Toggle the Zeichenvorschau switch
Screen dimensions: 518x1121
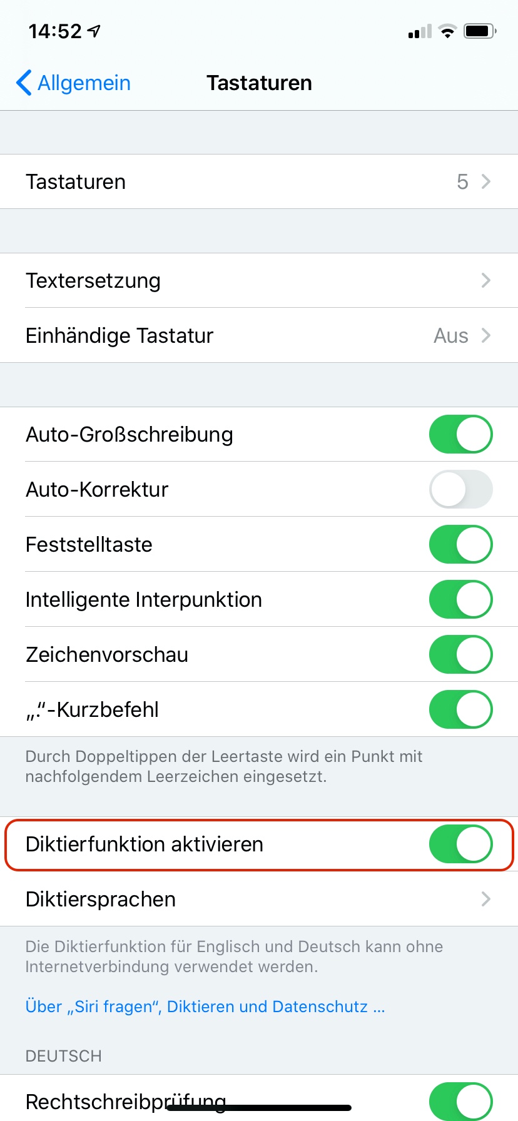pyautogui.click(x=460, y=654)
